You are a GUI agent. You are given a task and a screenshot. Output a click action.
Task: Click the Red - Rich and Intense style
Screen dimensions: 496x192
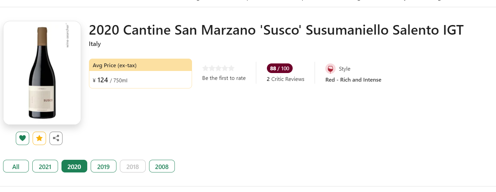(x=353, y=80)
